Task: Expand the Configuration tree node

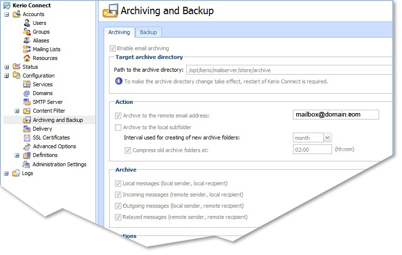Action: click(7, 76)
